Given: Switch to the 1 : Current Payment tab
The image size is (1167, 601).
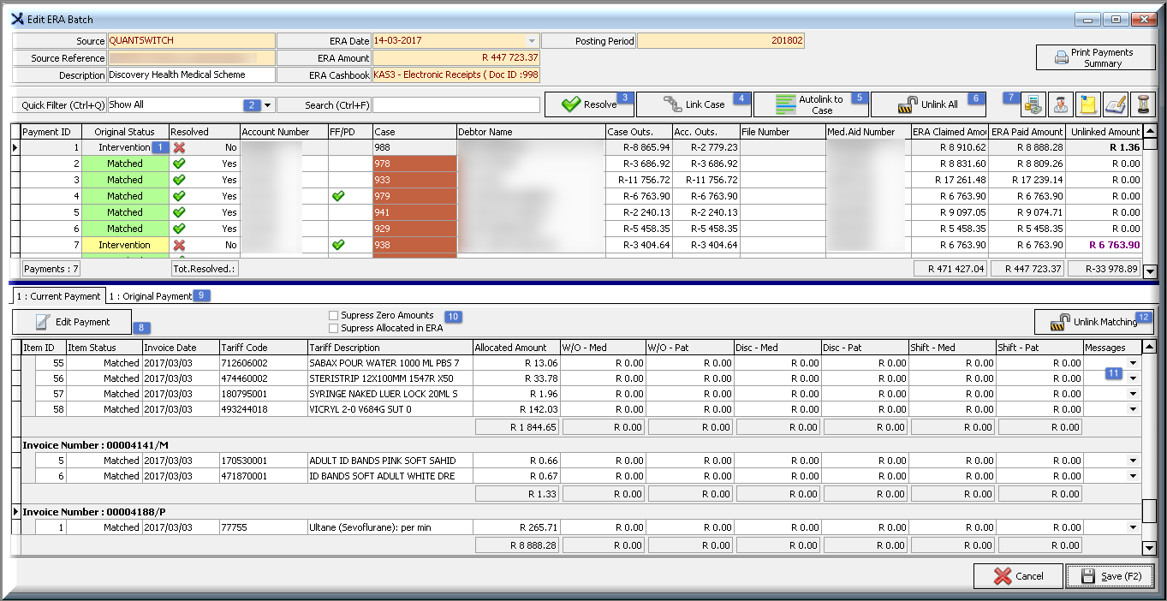Looking at the screenshot, I should coord(58,296).
